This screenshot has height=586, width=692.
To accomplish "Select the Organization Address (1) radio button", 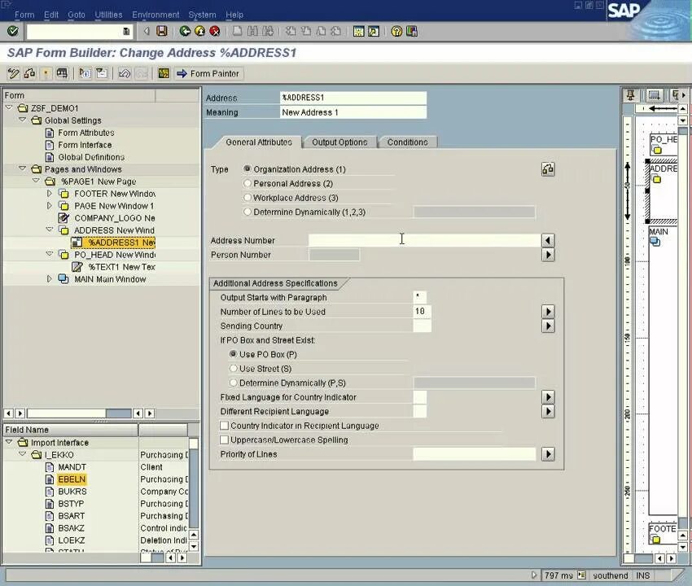I will coord(247,169).
